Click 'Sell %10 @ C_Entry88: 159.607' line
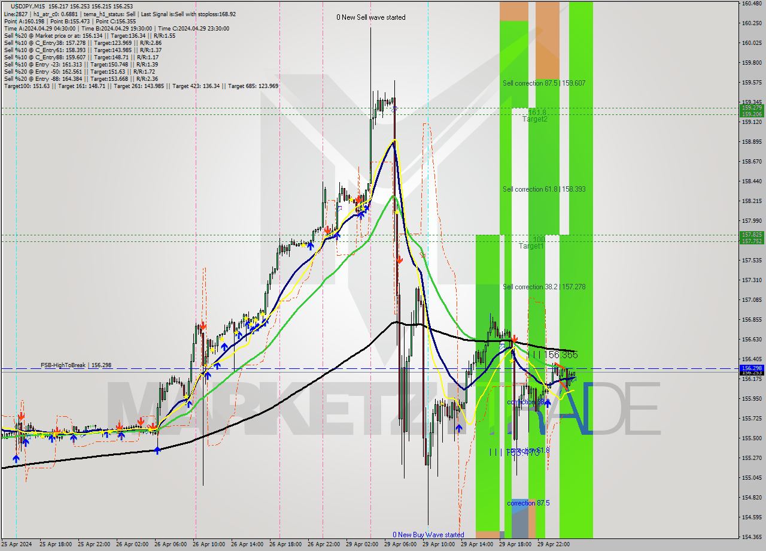The width and height of the screenshot is (766, 551). 81,57
